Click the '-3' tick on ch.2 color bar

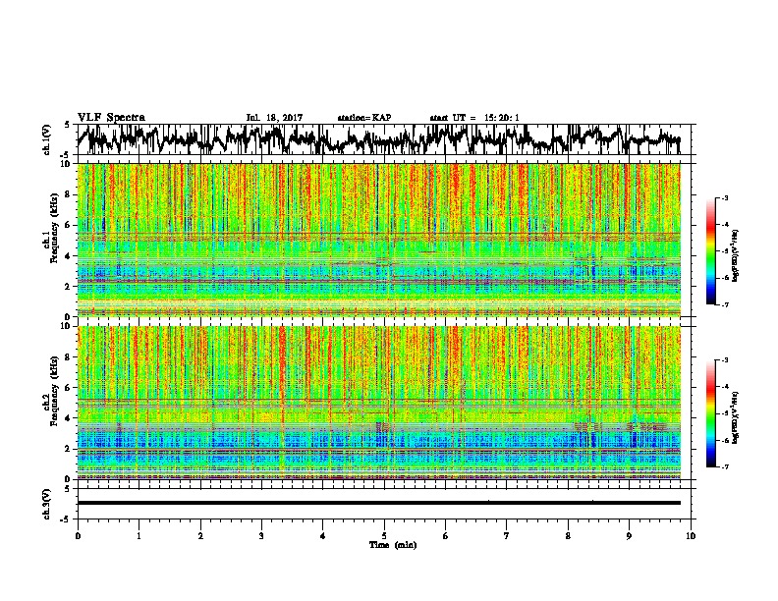pos(724,360)
